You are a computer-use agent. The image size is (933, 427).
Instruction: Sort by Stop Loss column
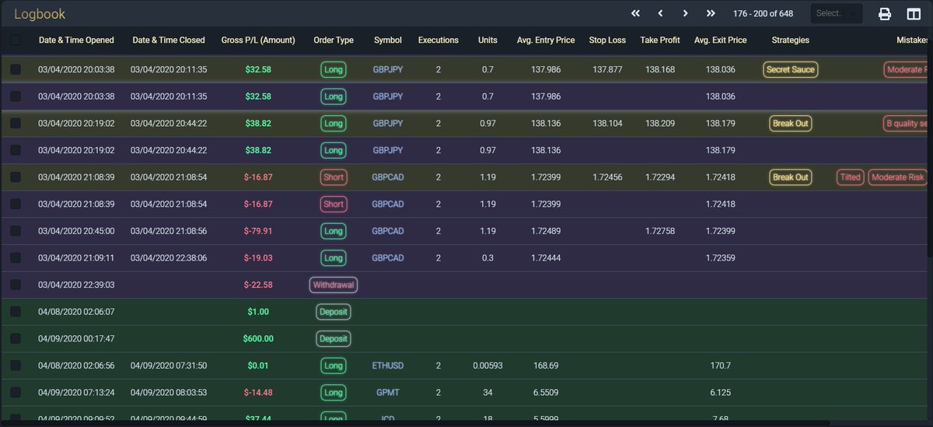607,40
